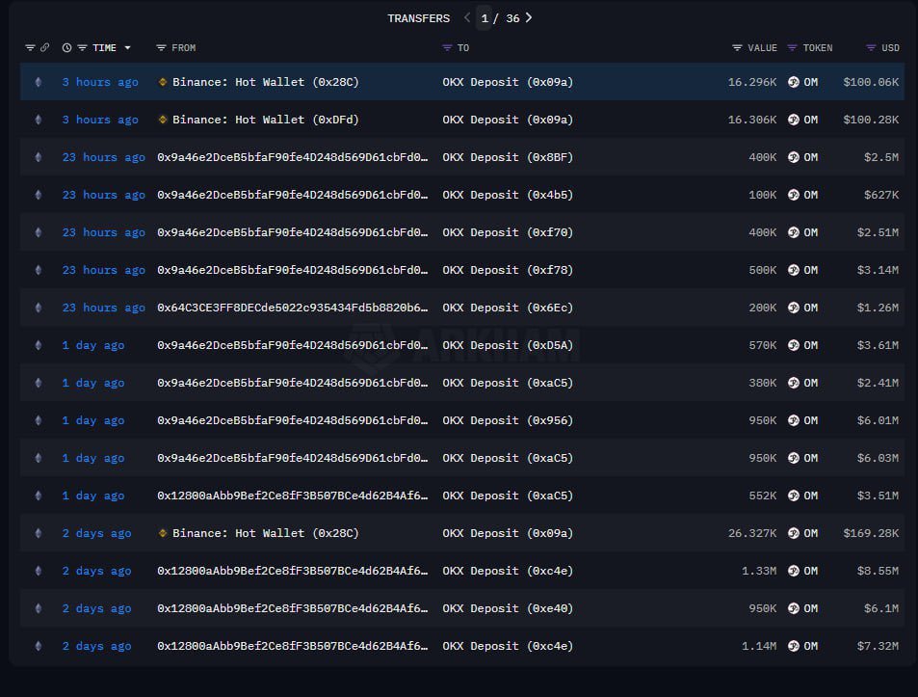Click the TIME column header
The image size is (918, 697).
coord(104,47)
